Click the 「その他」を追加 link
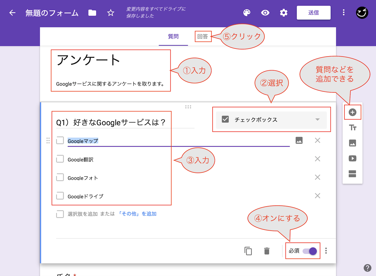 pos(137,214)
